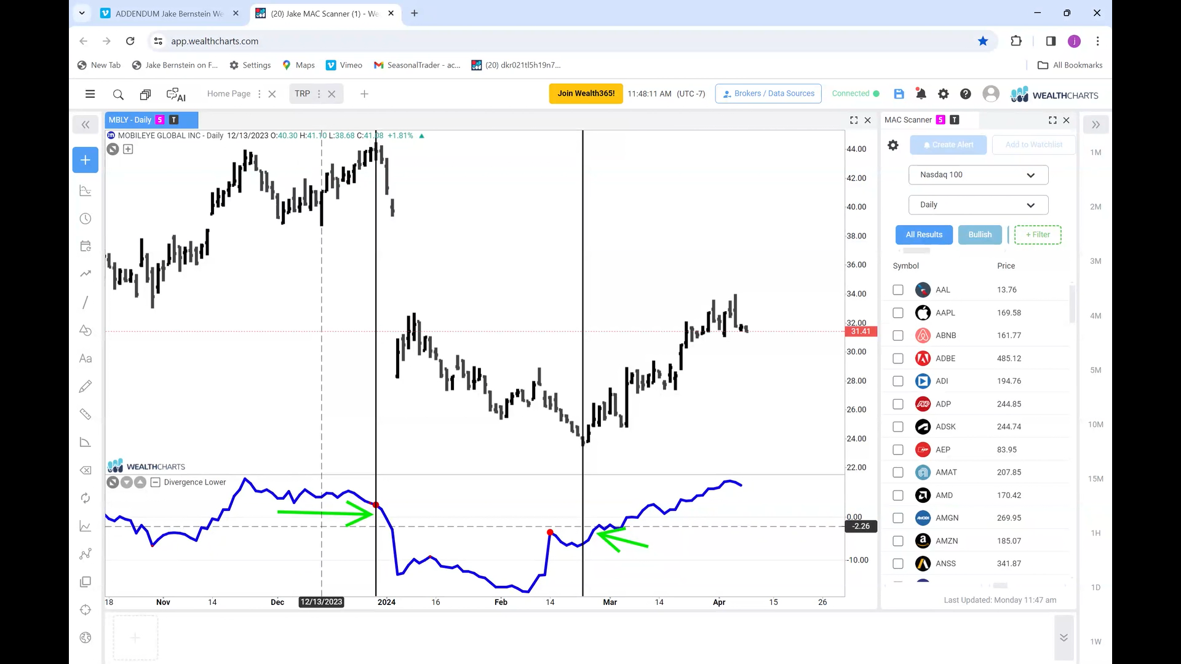This screenshot has height=664, width=1181.
Task: Check the AMD symbol checkbox
Action: click(898, 496)
